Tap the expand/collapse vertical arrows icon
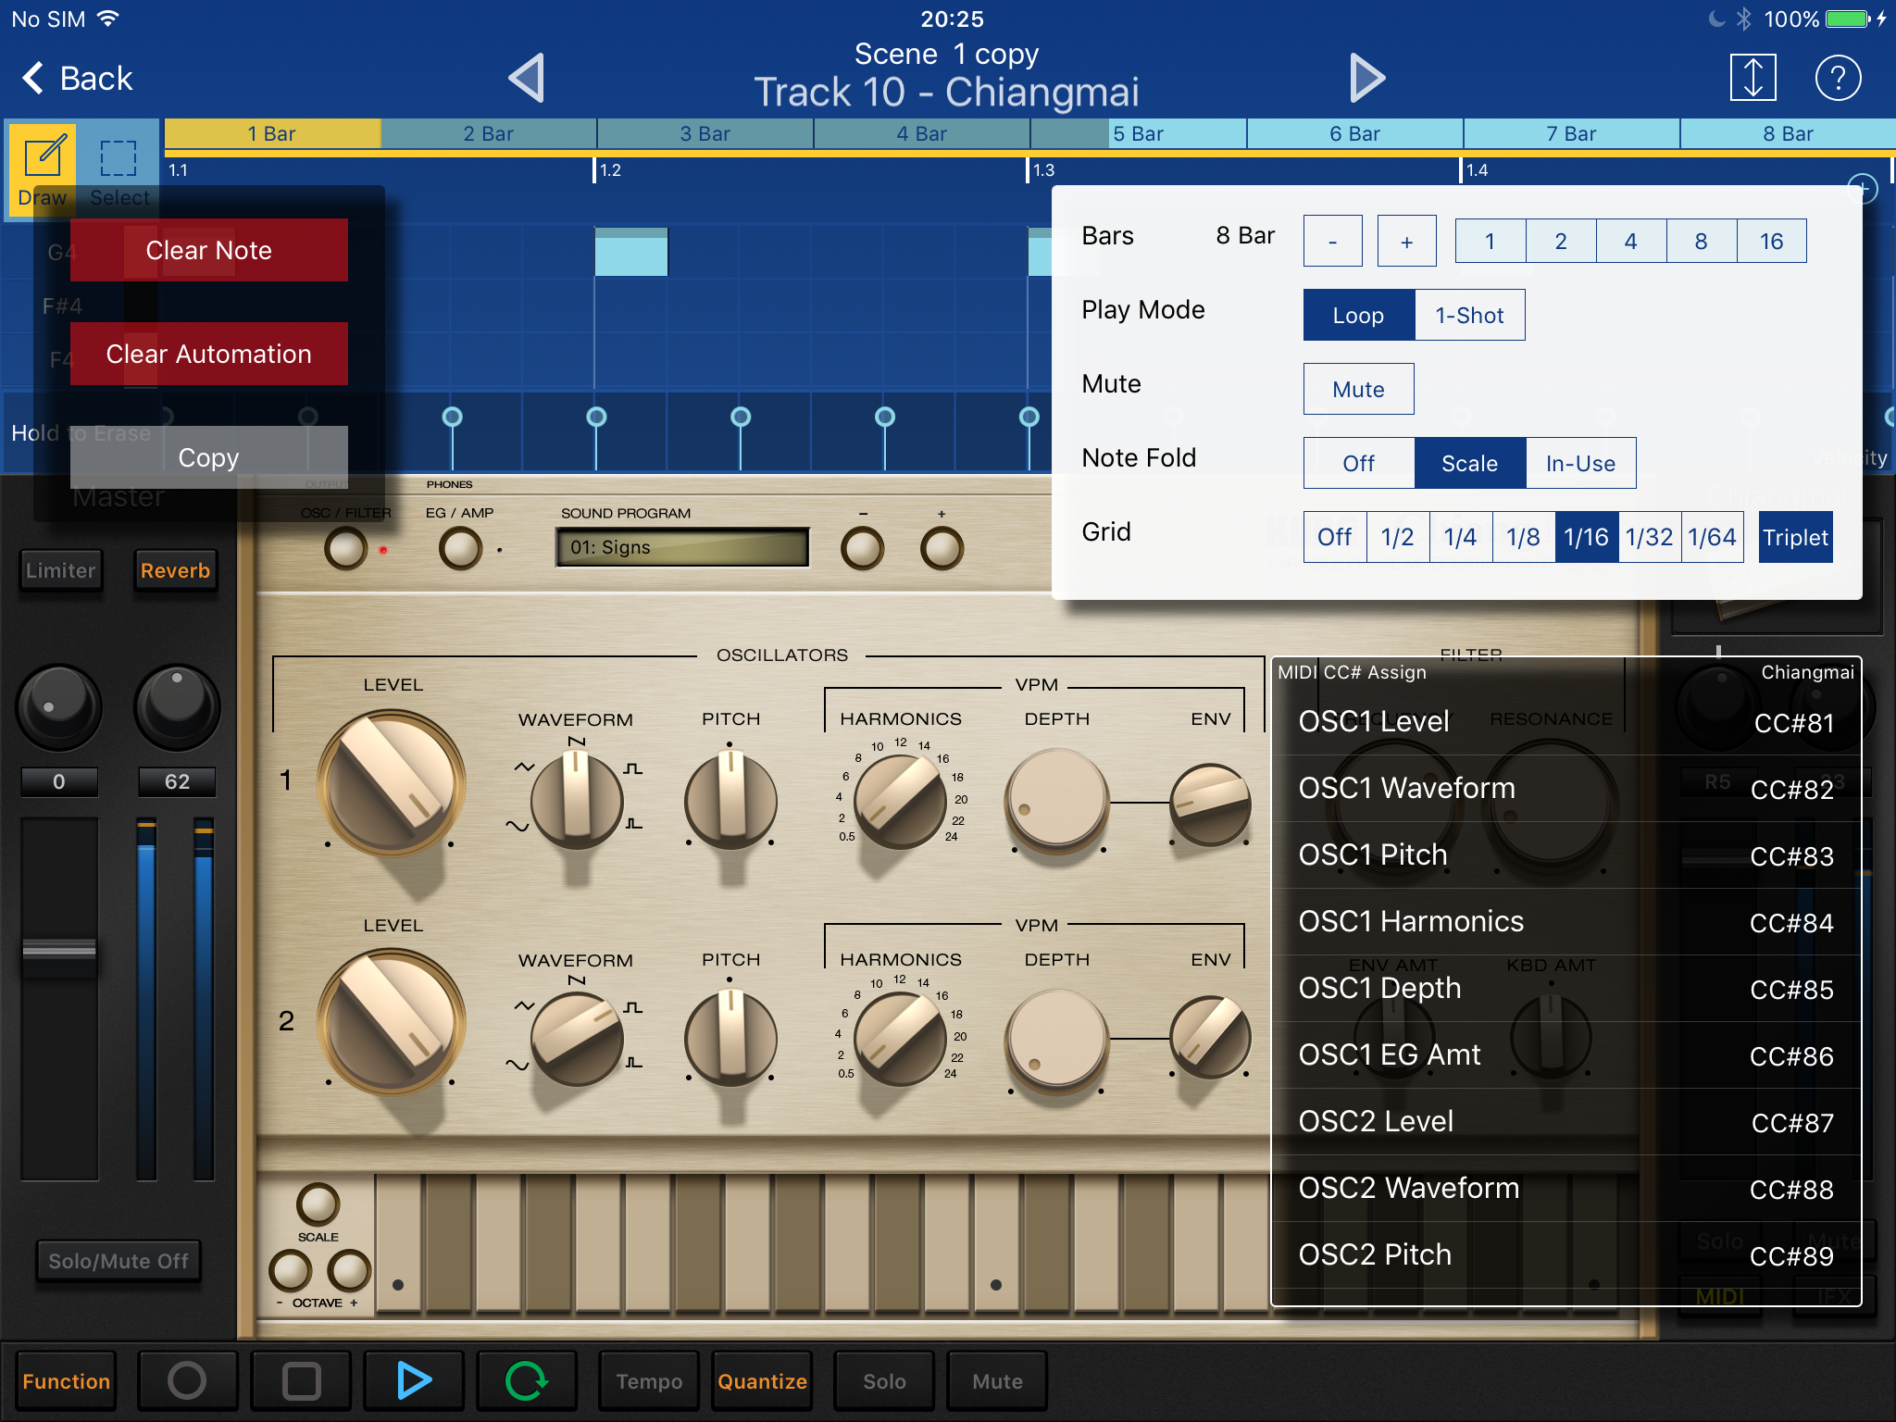1896x1422 pixels. pyautogui.click(x=1753, y=78)
